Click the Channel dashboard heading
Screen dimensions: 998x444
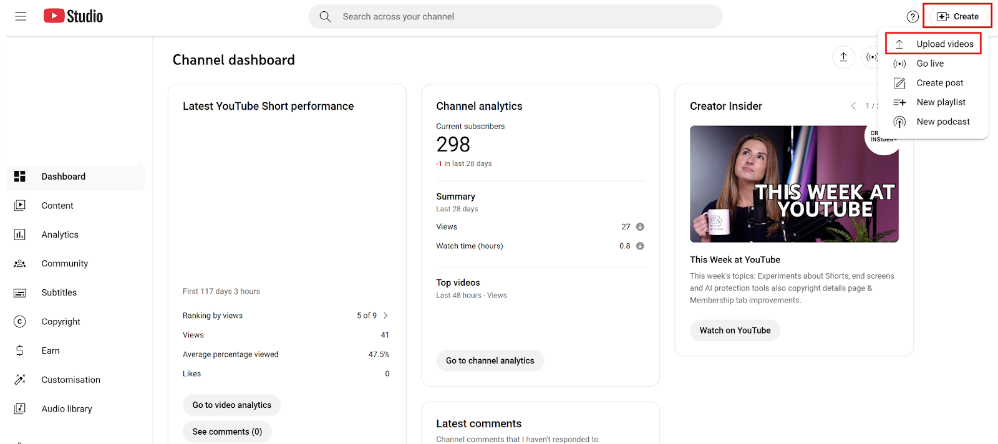[x=234, y=60]
